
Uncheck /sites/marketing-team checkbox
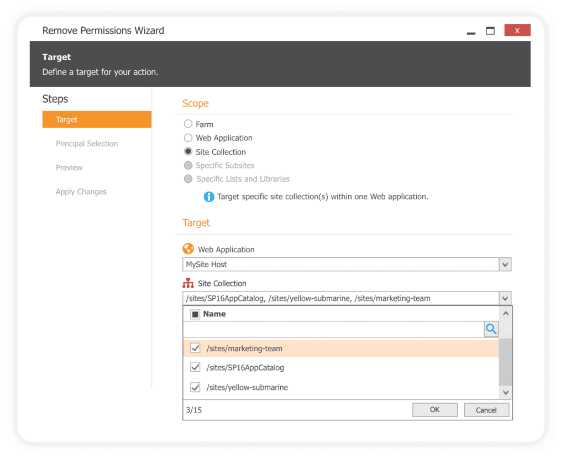[x=195, y=348]
